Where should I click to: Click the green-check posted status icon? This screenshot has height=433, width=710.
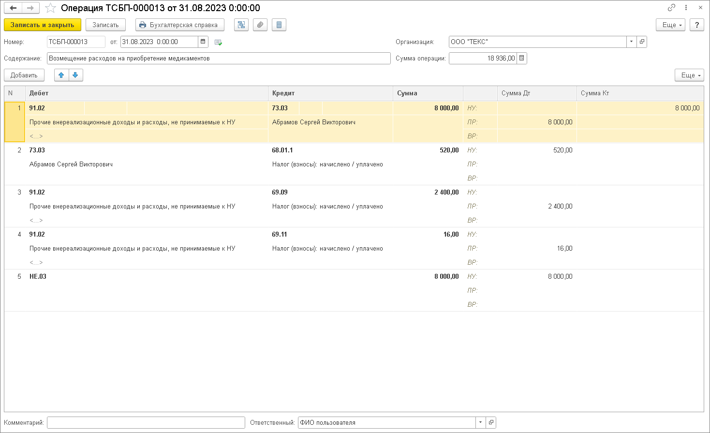[218, 42]
